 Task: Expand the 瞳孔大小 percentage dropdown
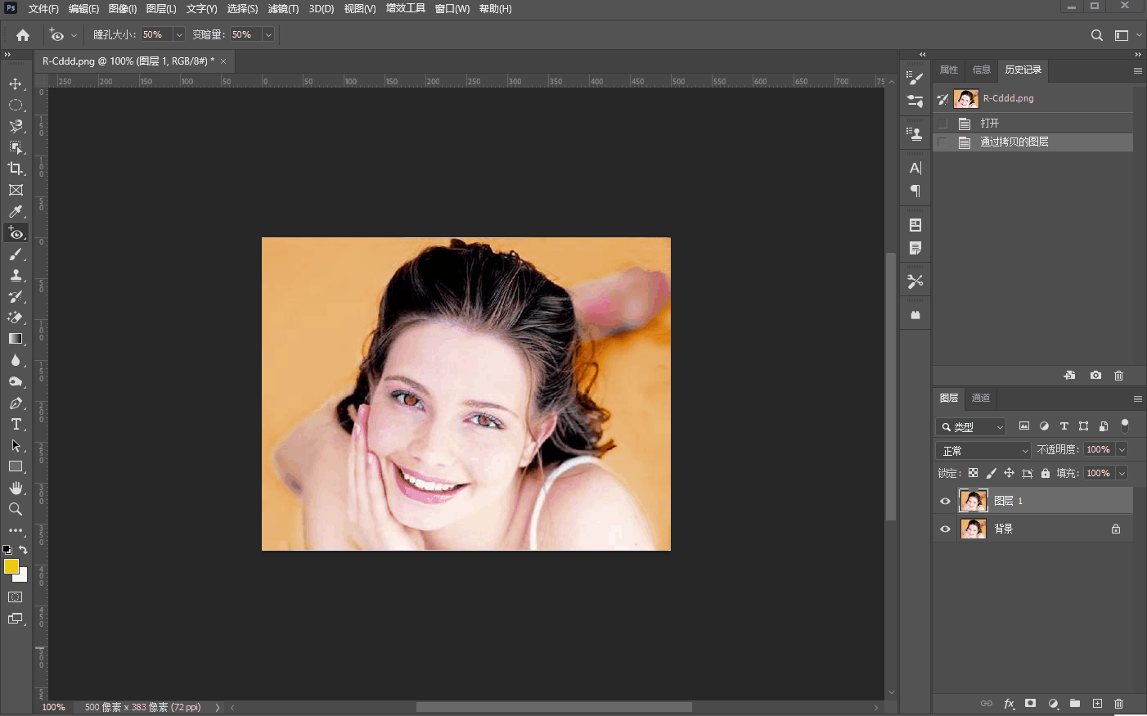179,34
